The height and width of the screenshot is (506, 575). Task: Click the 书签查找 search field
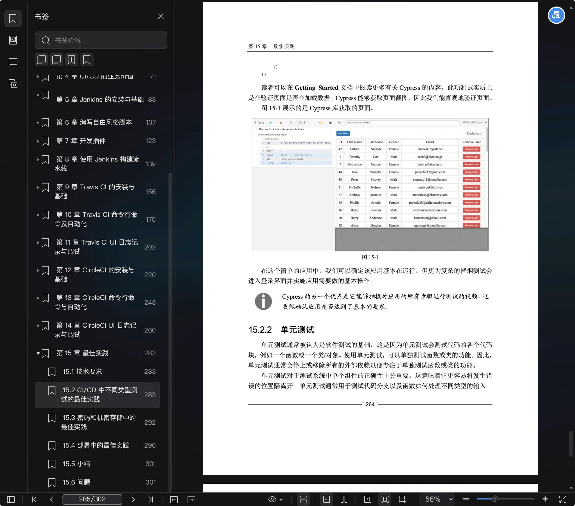click(x=101, y=40)
